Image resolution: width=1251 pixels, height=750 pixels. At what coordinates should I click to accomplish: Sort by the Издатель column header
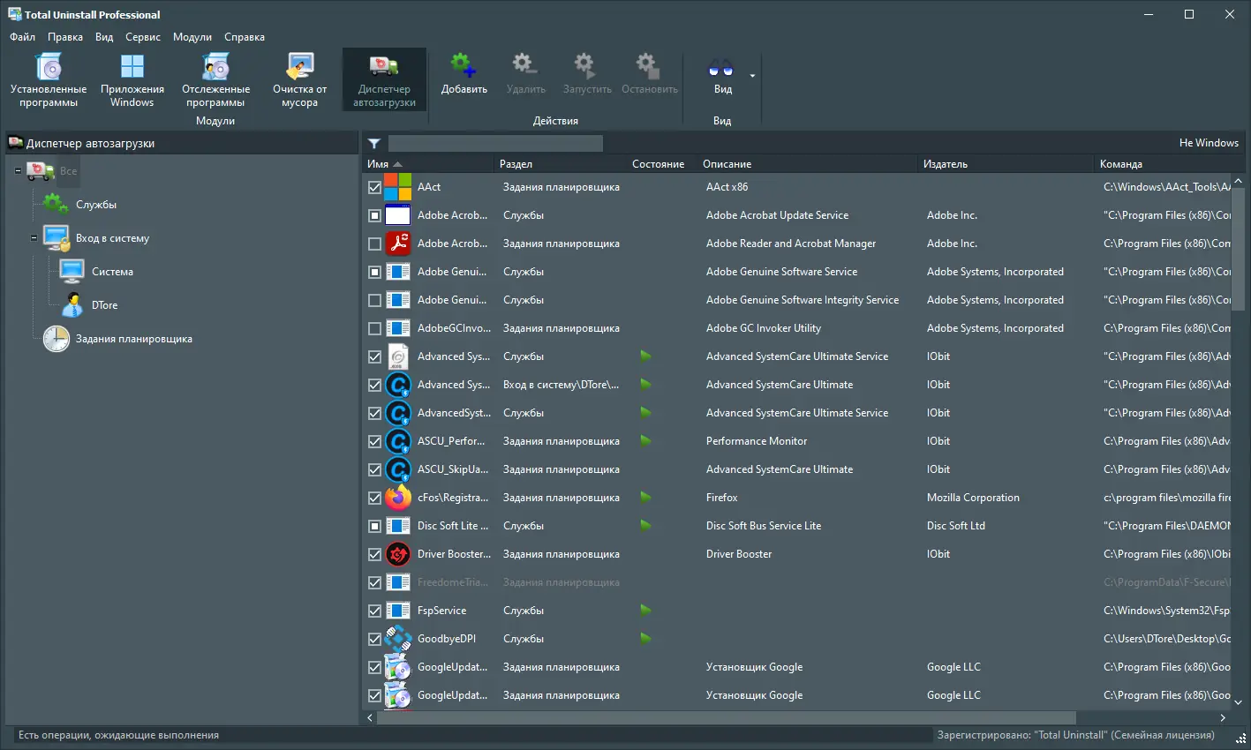(x=1006, y=164)
